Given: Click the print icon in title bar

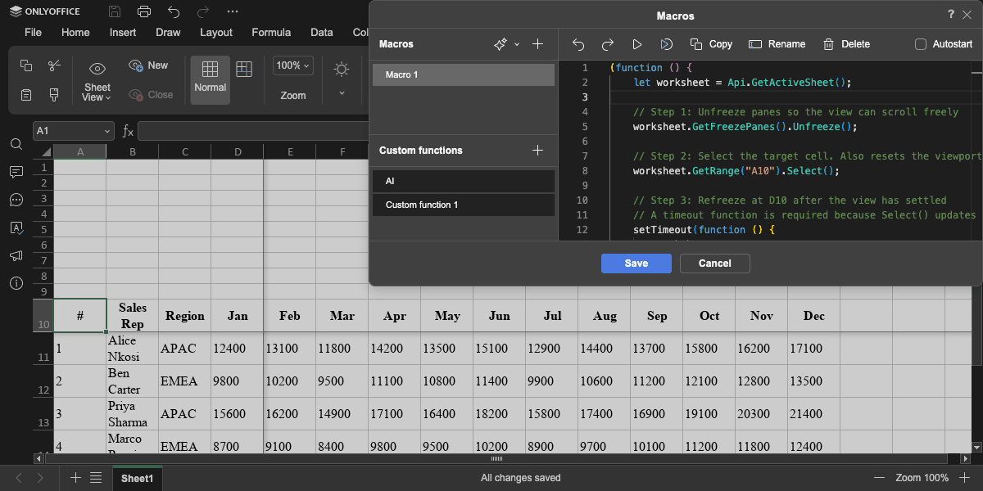Looking at the screenshot, I should (144, 11).
